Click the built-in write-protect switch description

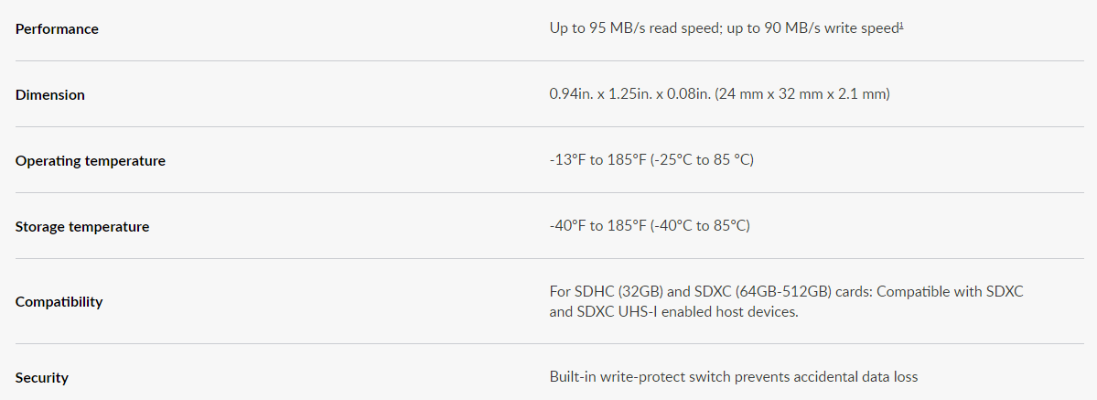tap(733, 377)
